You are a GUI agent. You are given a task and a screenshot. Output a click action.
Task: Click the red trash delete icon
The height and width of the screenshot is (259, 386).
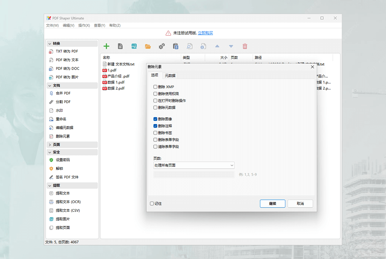[x=245, y=46]
